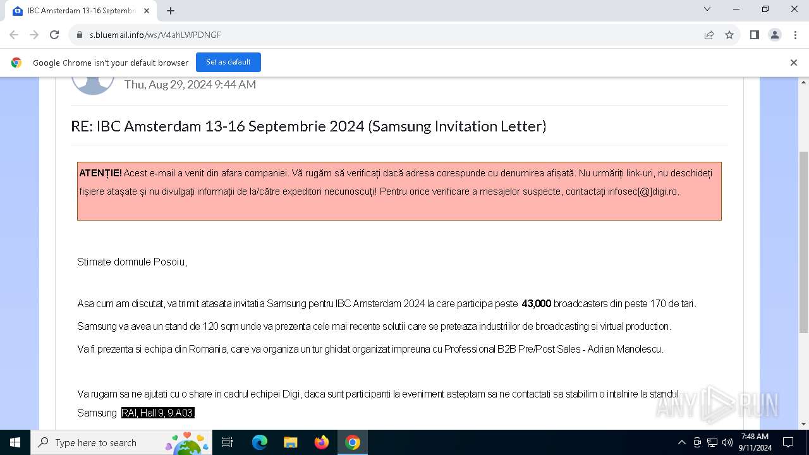
Task: Click the scrollbar up arrow
Action: coord(803,82)
